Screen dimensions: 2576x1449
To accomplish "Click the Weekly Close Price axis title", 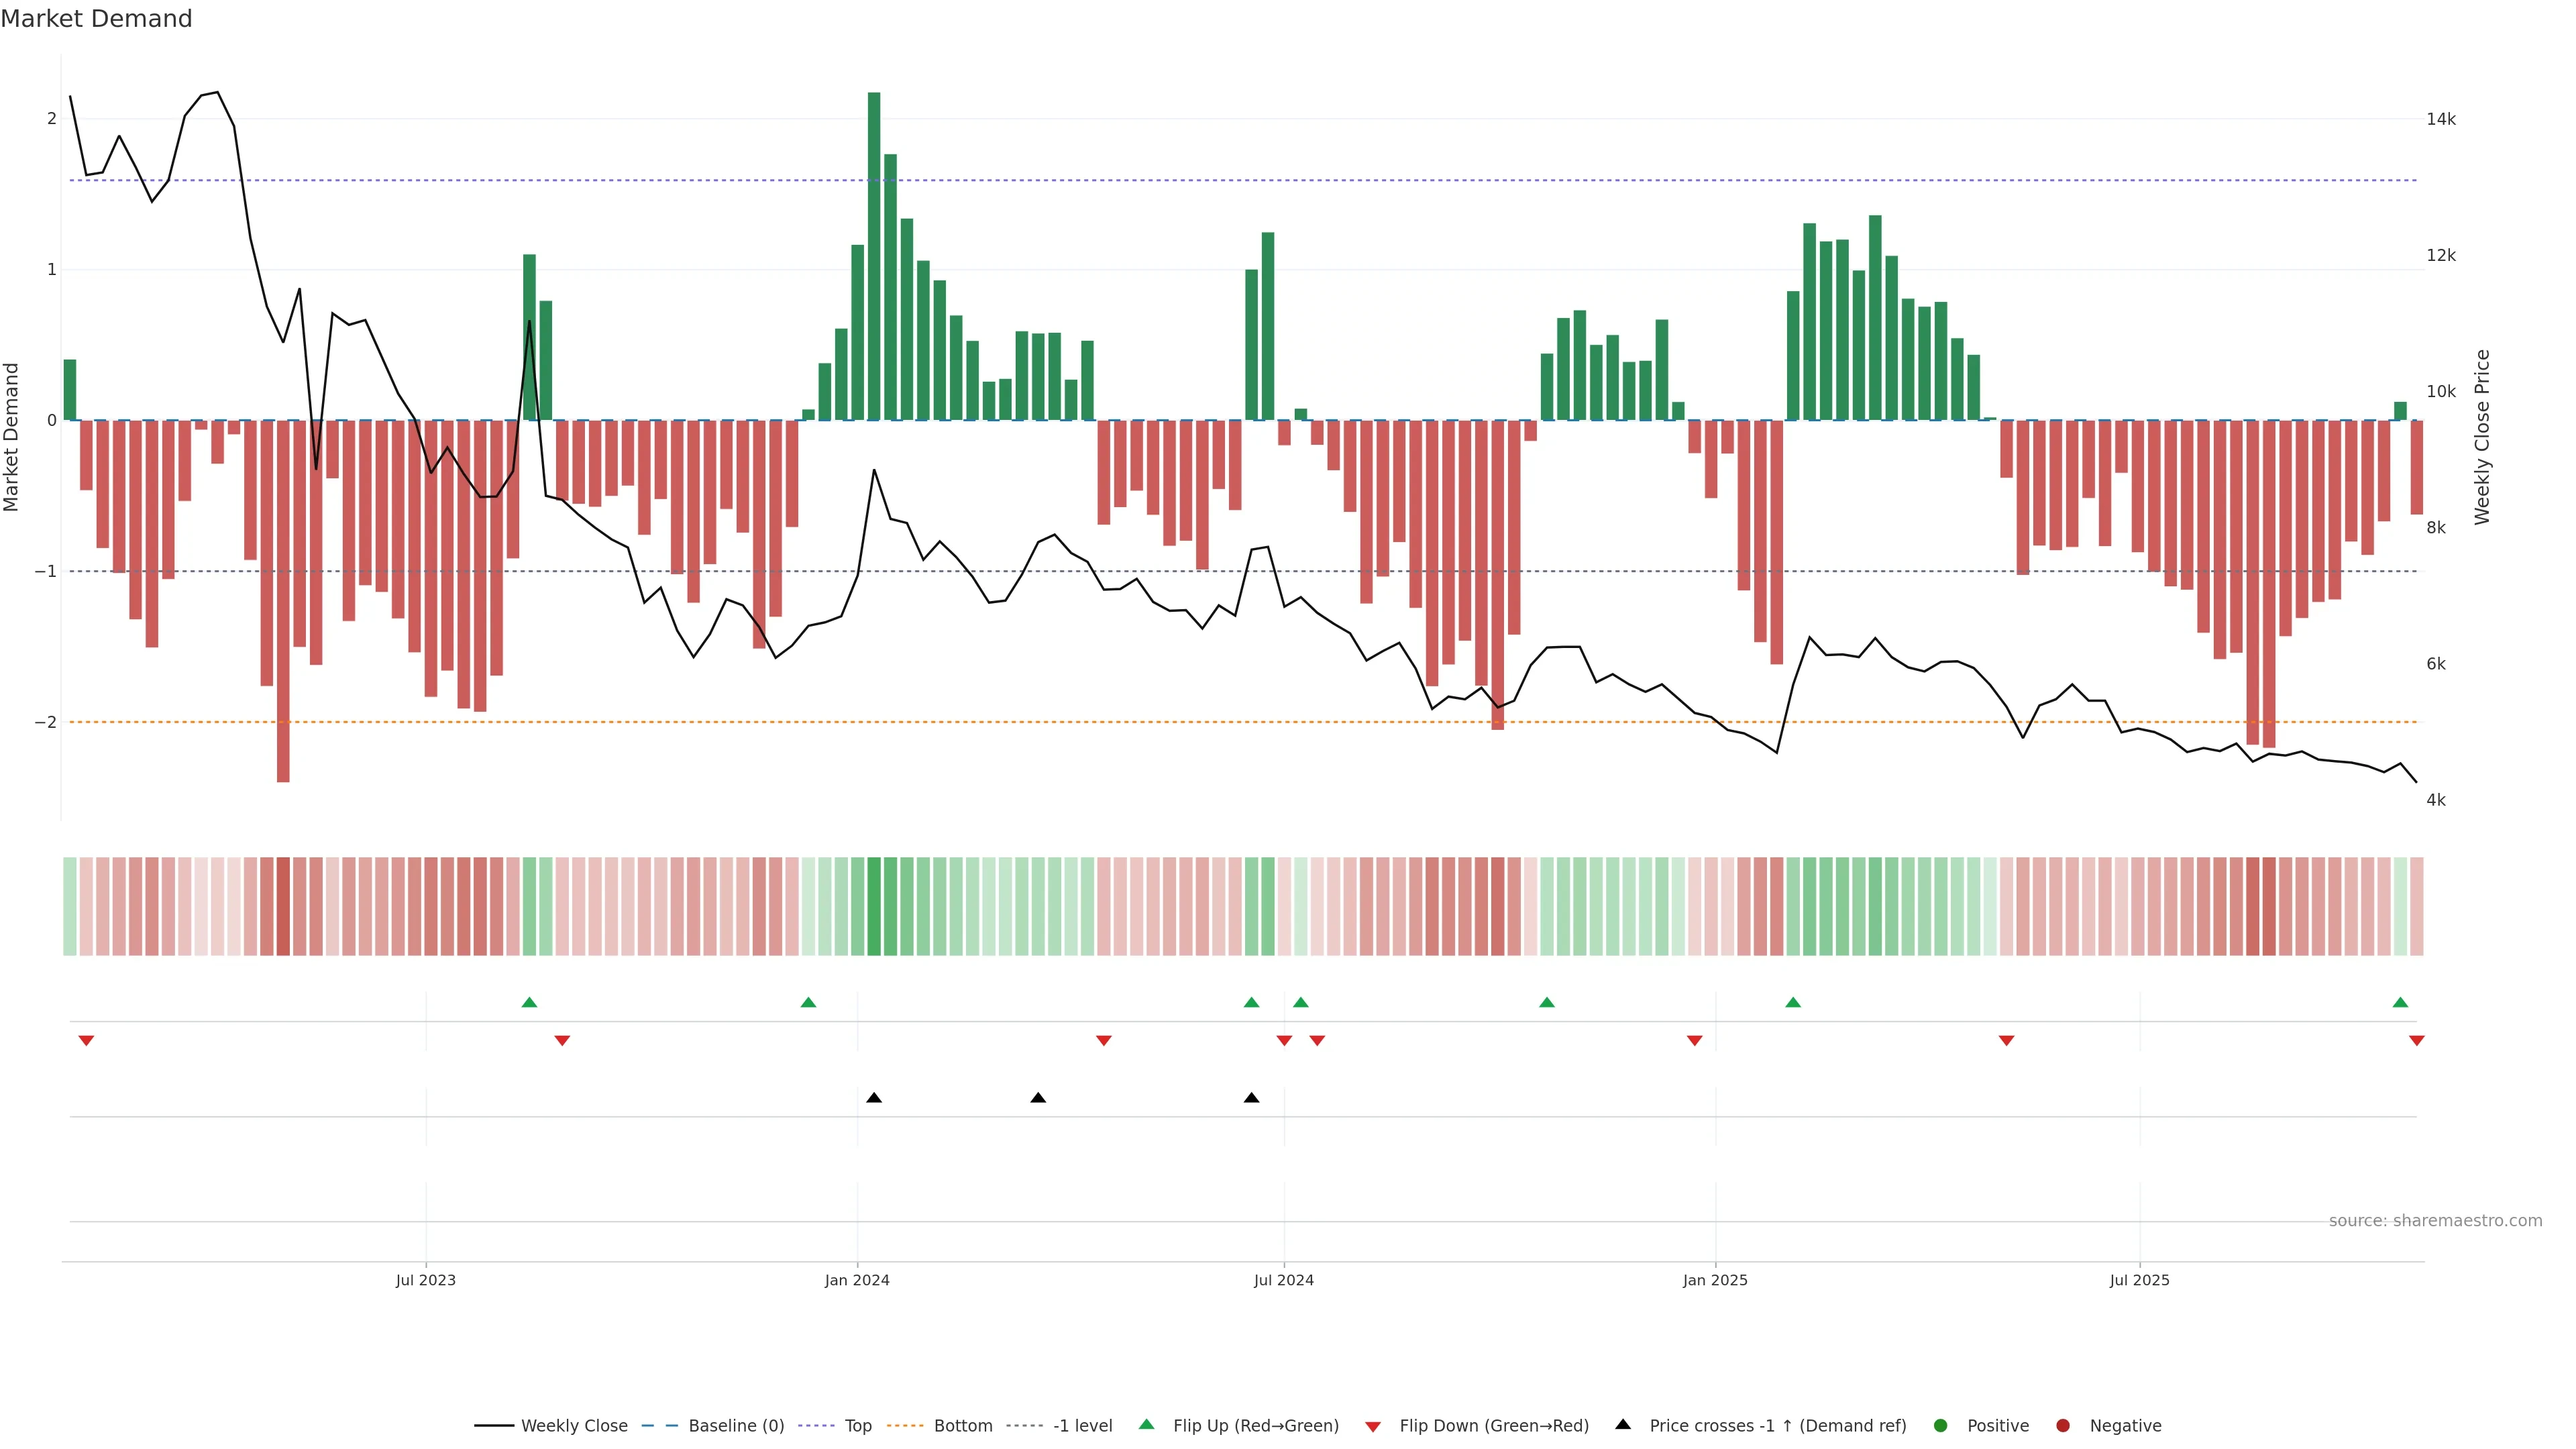I will pyautogui.click(x=2482, y=437).
